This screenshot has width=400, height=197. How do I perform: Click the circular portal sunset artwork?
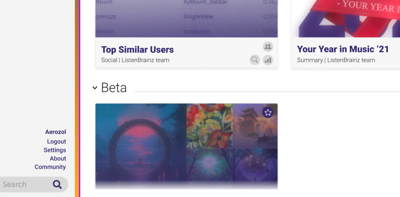pyautogui.click(x=141, y=146)
